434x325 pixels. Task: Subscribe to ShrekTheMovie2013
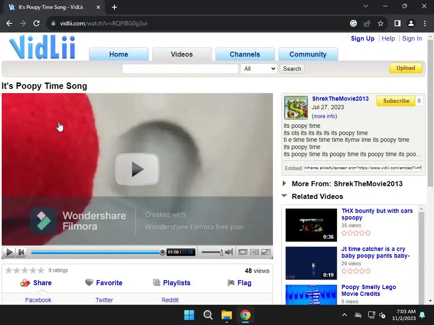[x=396, y=101]
